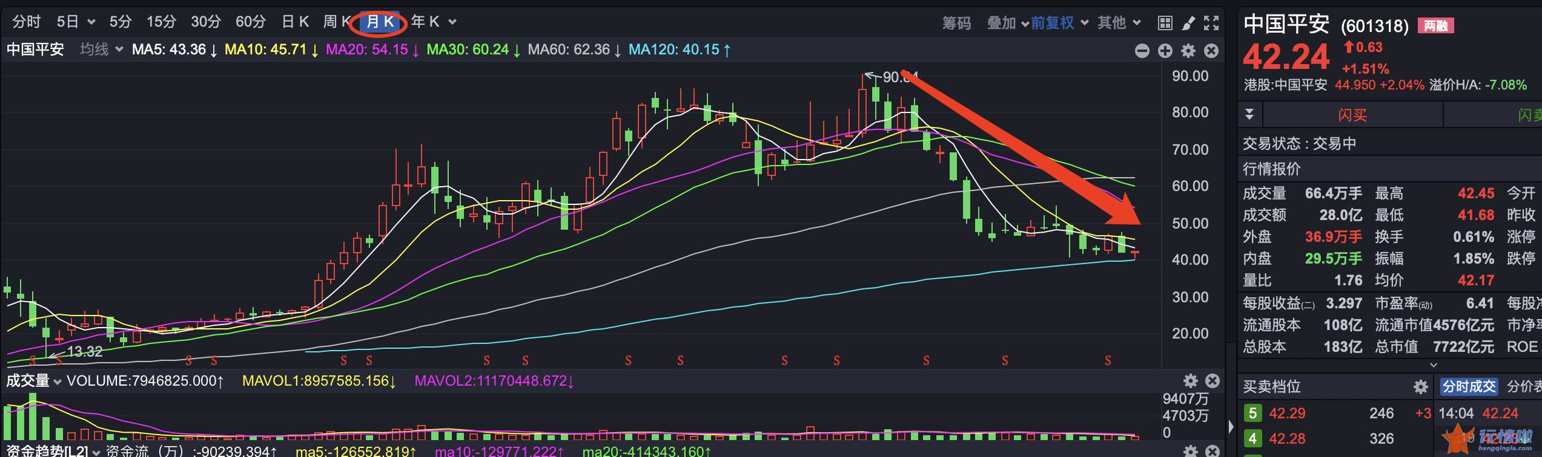Click the 市盈率 6.41 value
The height and width of the screenshot is (457, 1542).
(1480, 303)
